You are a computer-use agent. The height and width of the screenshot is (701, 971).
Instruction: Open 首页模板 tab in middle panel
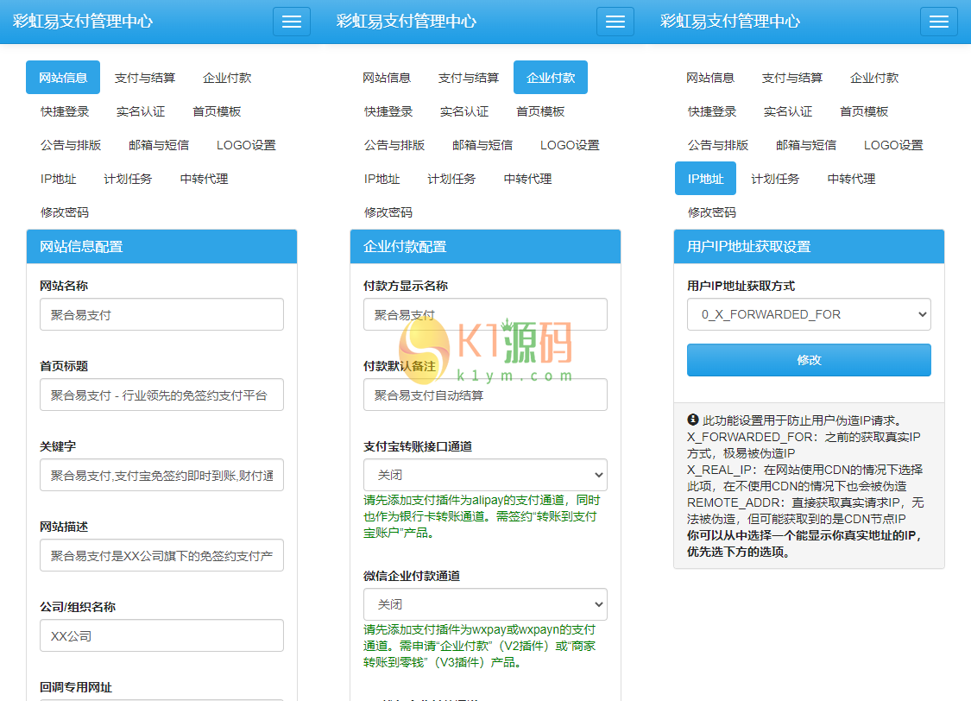point(540,111)
